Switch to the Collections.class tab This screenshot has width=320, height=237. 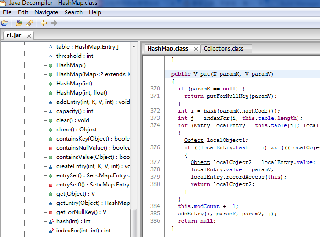tap(223, 49)
